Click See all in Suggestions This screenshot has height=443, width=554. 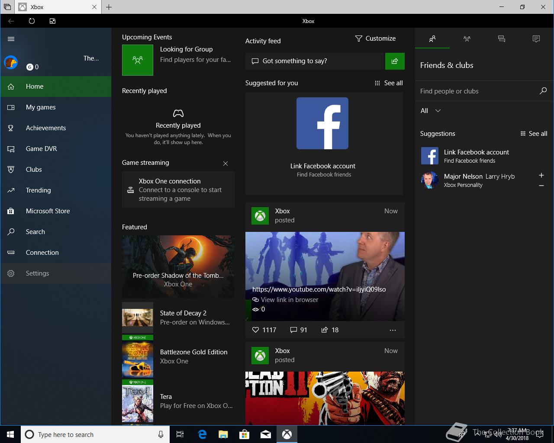click(x=534, y=134)
